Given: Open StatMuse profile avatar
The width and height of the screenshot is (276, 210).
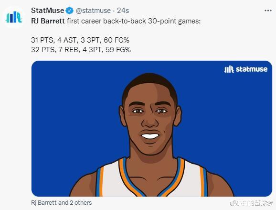Looking at the screenshot, I should [x=14, y=17].
